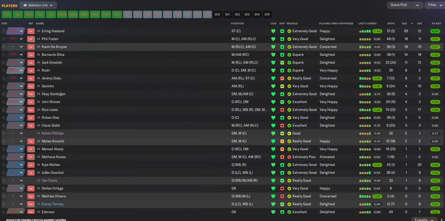Toggle the picked checkmark for Ederson
Screen dimensions: 445x221
(x=3, y=212)
